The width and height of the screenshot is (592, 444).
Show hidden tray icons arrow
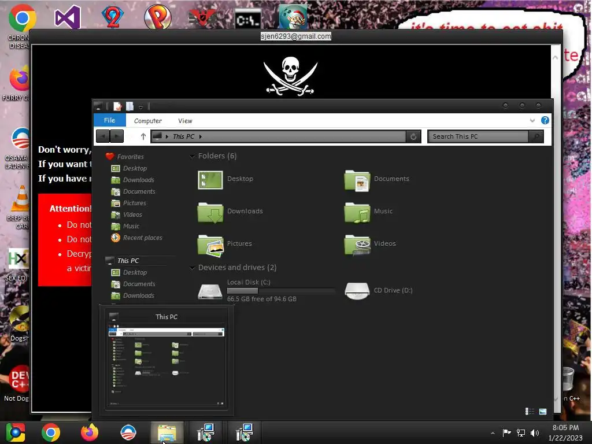coord(493,433)
